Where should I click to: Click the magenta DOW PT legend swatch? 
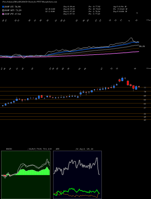pos(3,14)
